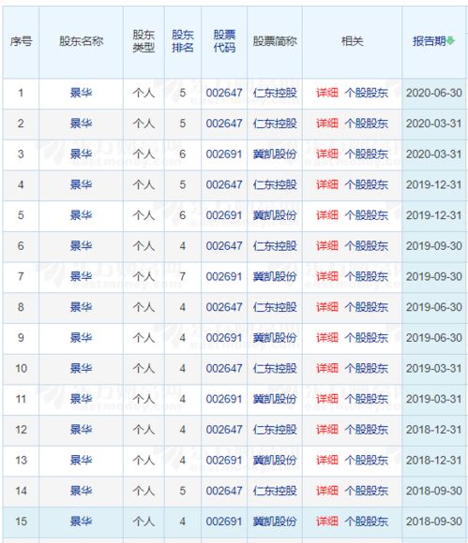Select date 2018-12-31 in row 12
Screen dimensions: 468x543
tap(434, 430)
